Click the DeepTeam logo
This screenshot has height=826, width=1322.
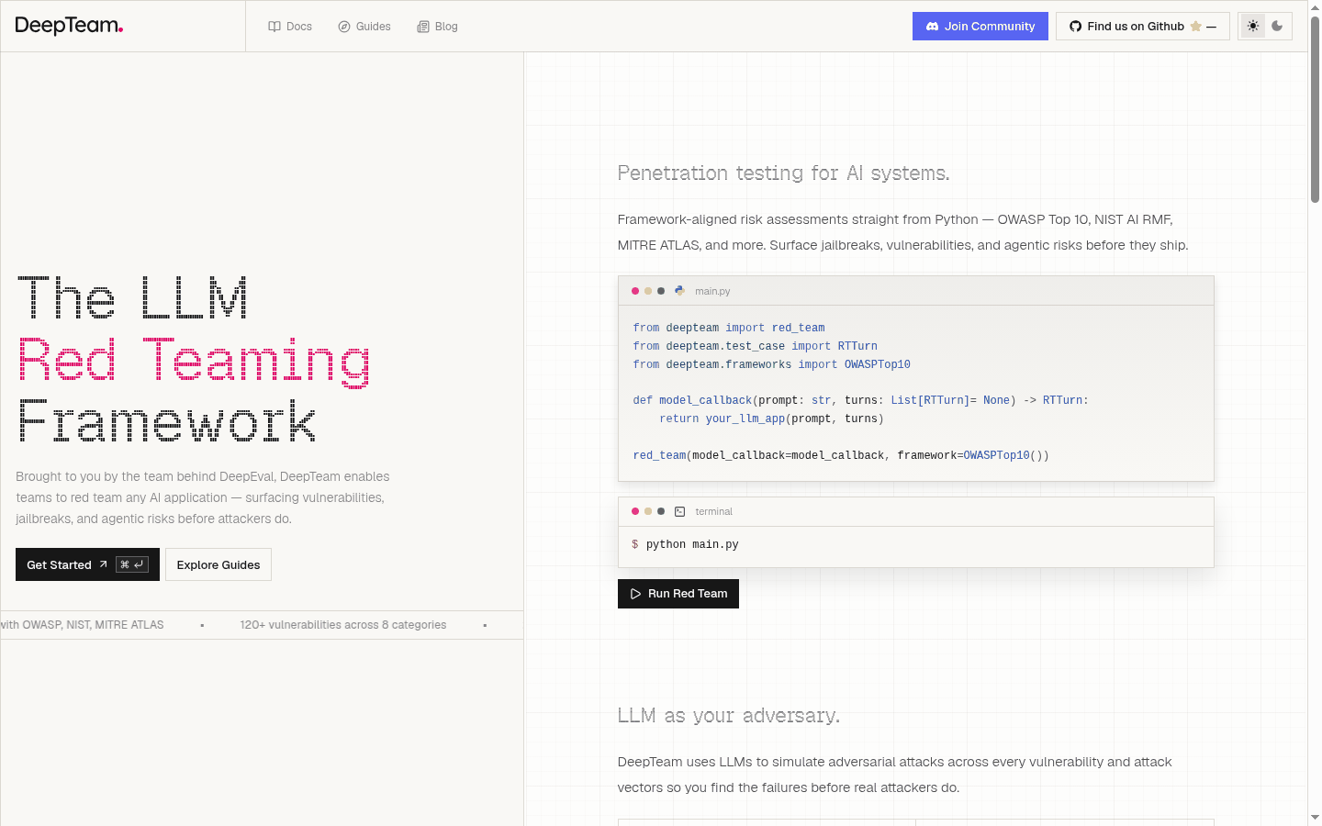pyautogui.click(x=69, y=26)
